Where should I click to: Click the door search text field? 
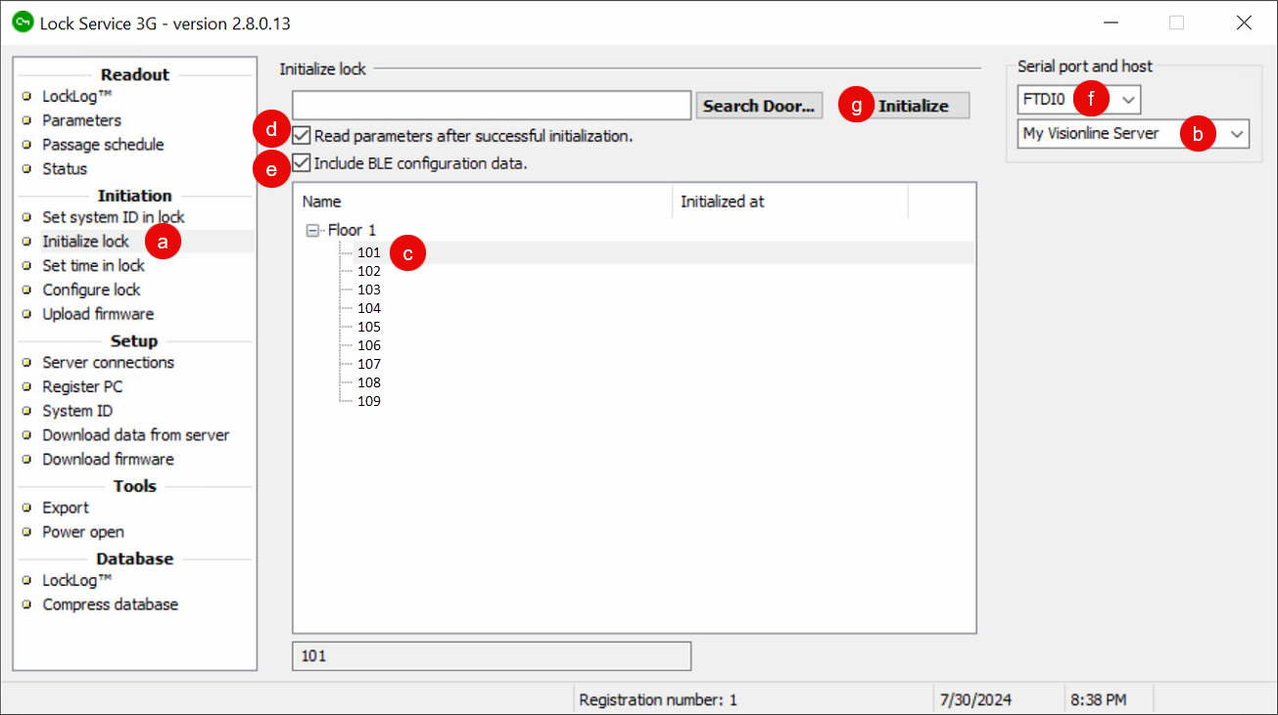coord(492,106)
